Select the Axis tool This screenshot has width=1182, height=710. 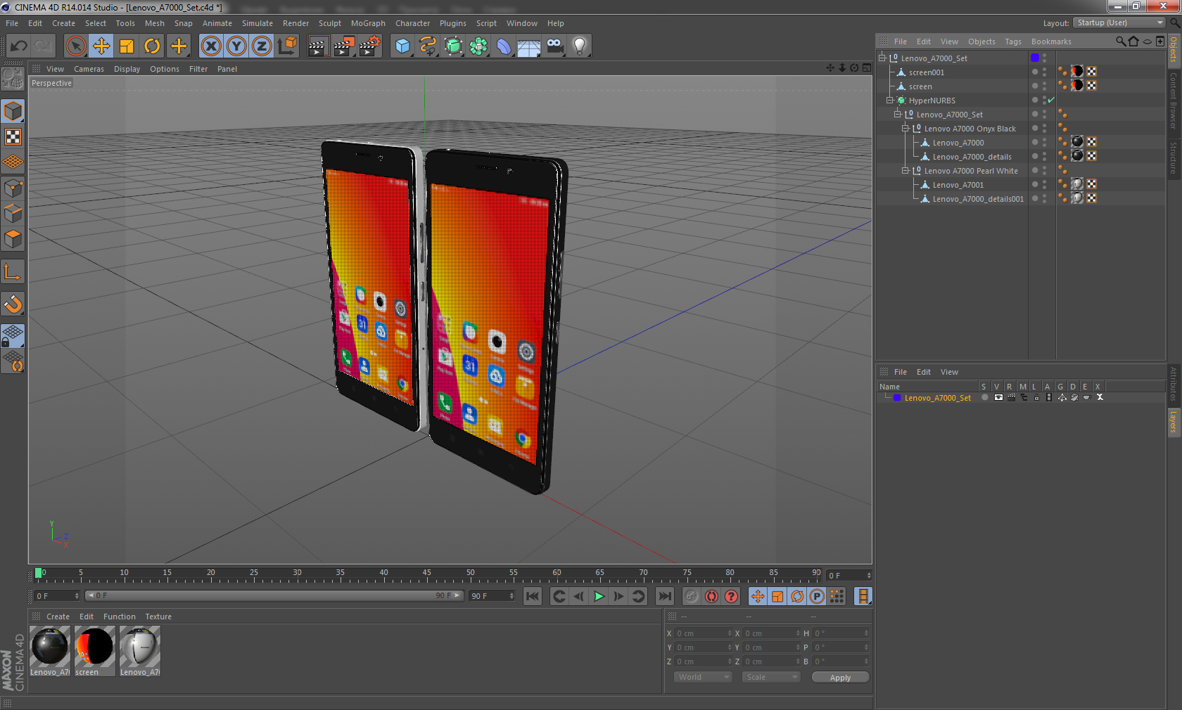13,271
